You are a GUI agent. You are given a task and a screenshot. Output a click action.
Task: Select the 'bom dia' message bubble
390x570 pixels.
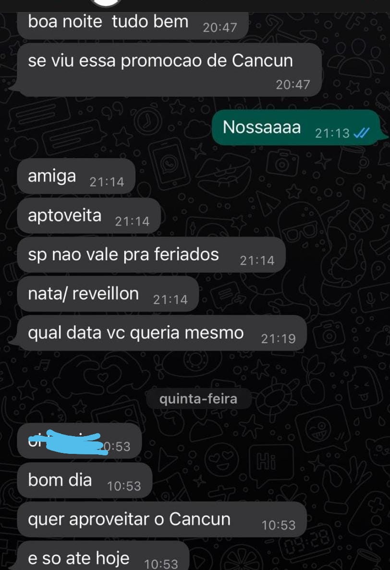(x=85, y=480)
